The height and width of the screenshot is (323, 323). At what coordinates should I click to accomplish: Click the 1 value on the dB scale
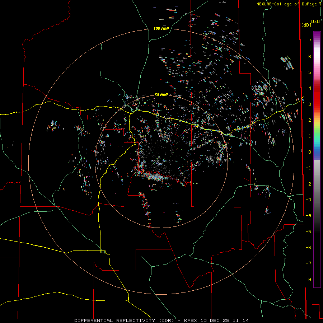310,136
